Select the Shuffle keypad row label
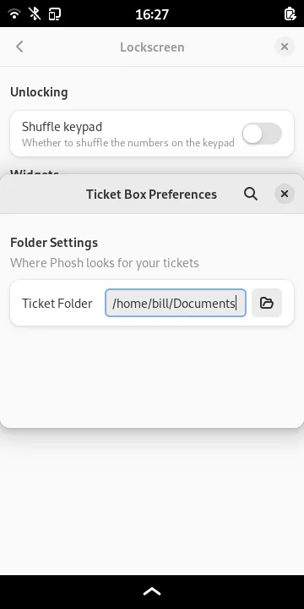The image size is (304, 609). [x=62, y=127]
